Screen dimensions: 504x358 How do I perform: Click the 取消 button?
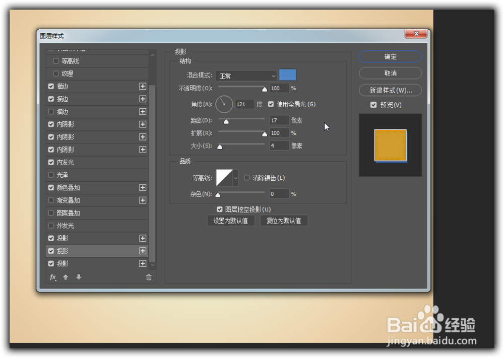[x=390, y=73]
